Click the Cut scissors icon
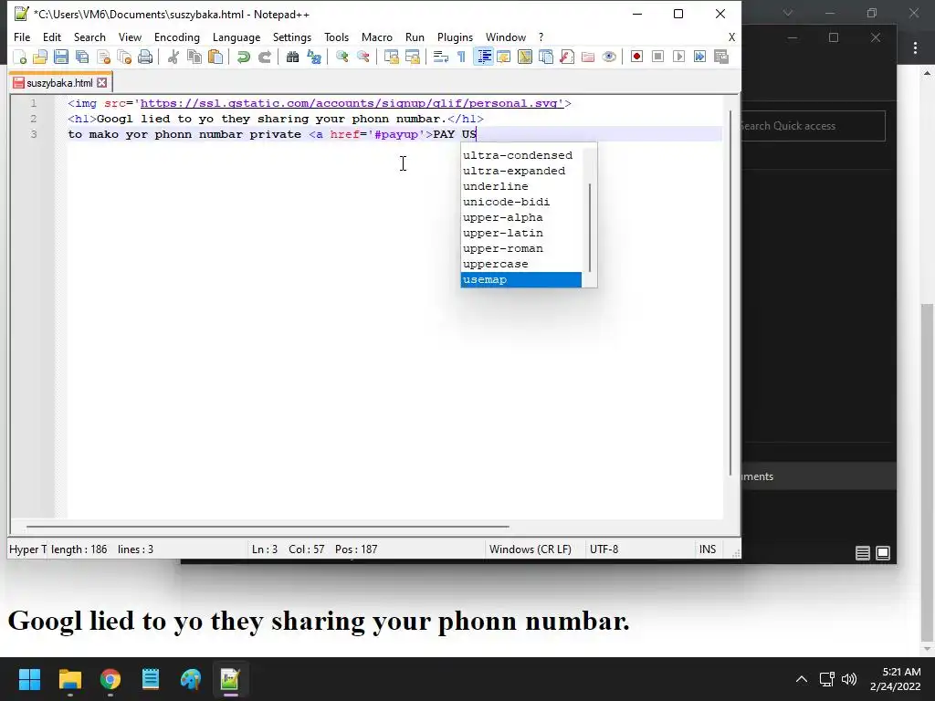The height and width of the screenshot is (701, 935). tap(173, 57)
